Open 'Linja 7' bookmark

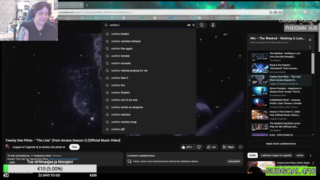145,18
